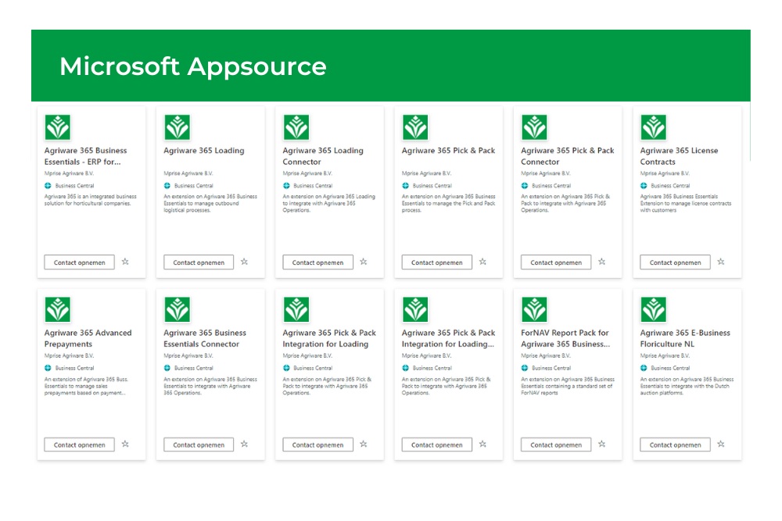Click Contact opnemen on E-Business Floriculture NL
The width and height of the screenshot is (782, 521).
[674, 444]
